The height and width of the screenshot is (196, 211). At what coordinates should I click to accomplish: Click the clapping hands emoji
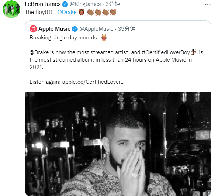pyautogui.click(x=101, y=12)
